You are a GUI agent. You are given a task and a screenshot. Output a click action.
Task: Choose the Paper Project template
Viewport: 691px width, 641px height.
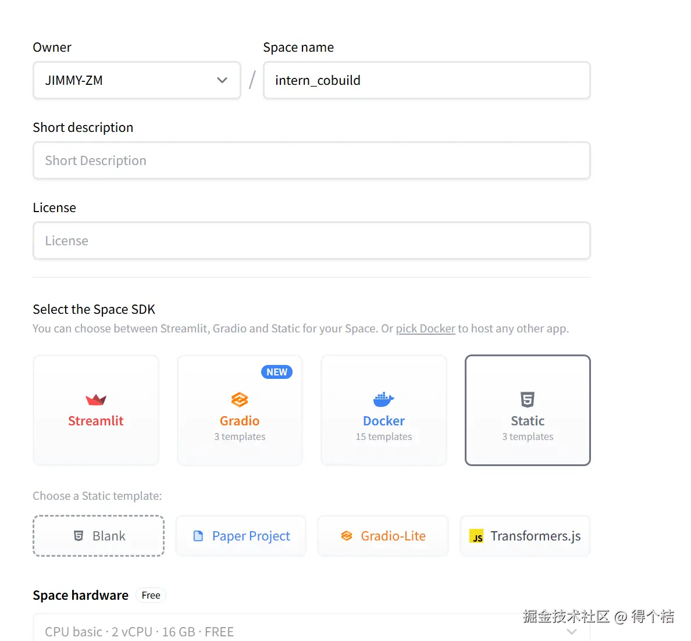point(241,536)
